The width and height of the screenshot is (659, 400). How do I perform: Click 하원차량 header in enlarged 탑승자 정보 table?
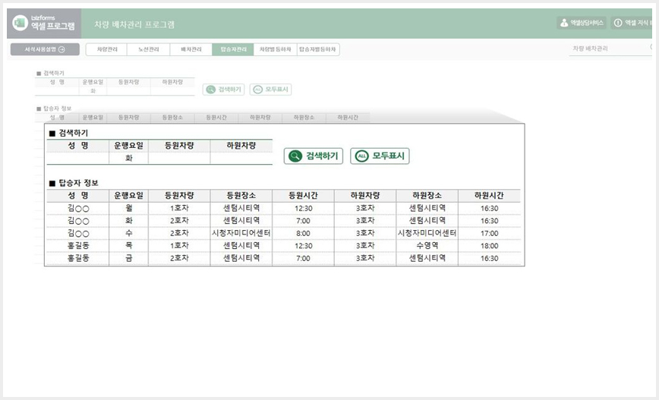pos(365,195)
